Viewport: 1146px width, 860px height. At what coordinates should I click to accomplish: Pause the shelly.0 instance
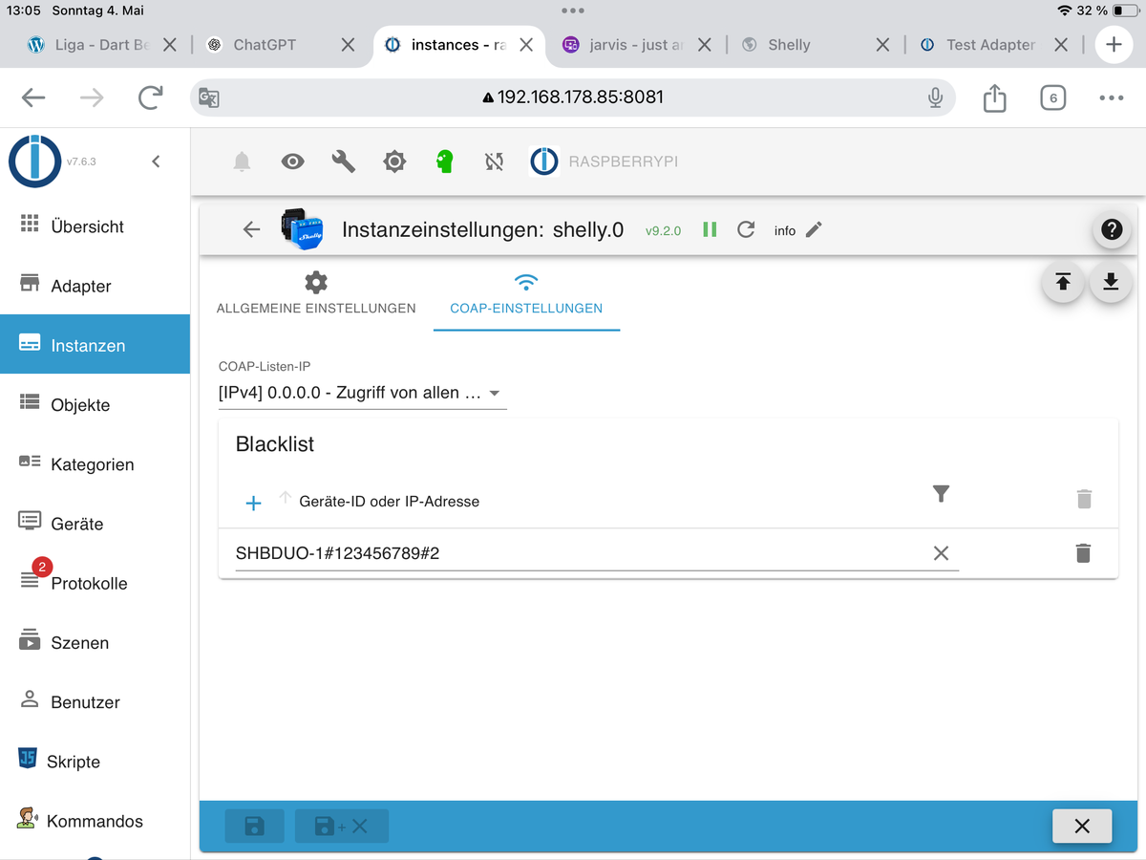tap(710, 229)
